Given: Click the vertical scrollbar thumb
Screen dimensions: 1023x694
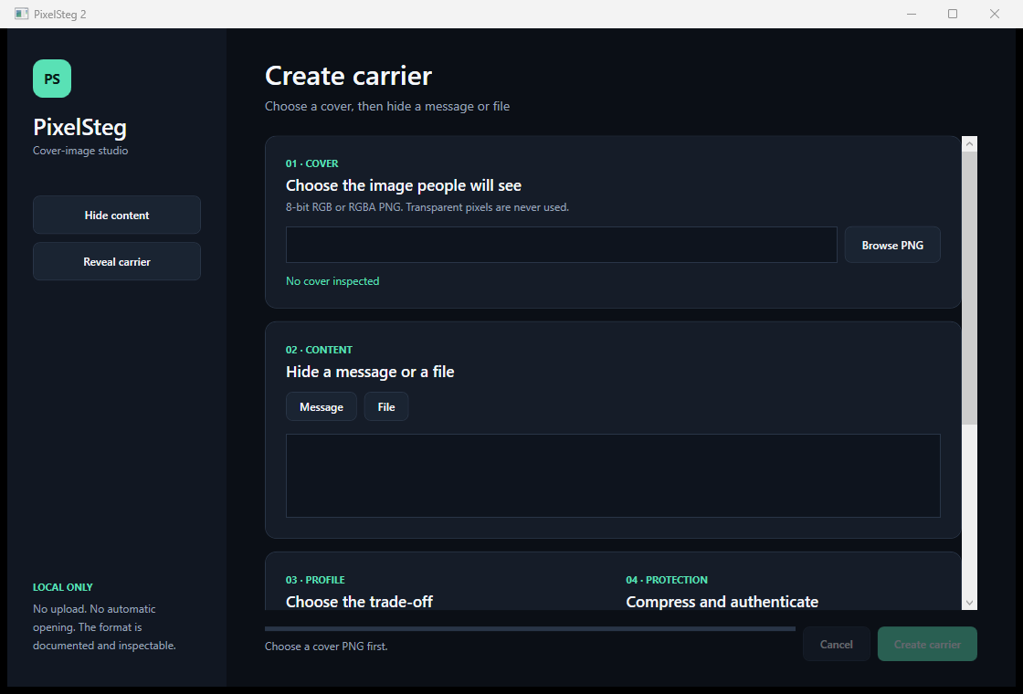Looking at the screenshot, I should 969,289.
